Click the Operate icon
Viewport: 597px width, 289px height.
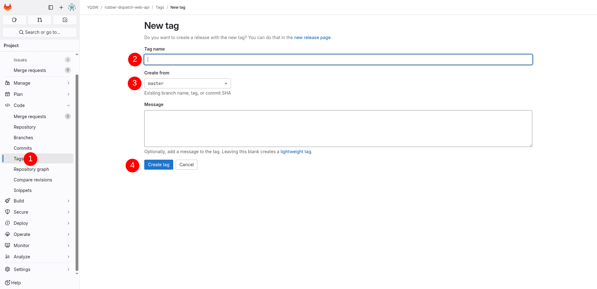pyautogui.click(x=7, y=234)
